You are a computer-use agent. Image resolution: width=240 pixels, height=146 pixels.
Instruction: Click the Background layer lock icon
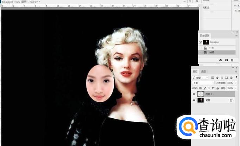pyautogui.click(x=231, y=100)
